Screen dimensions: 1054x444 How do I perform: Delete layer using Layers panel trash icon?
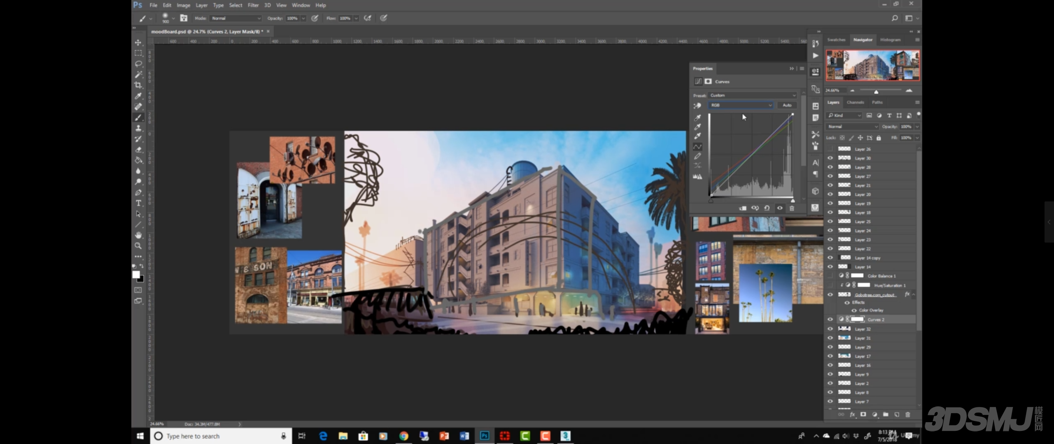908,414
